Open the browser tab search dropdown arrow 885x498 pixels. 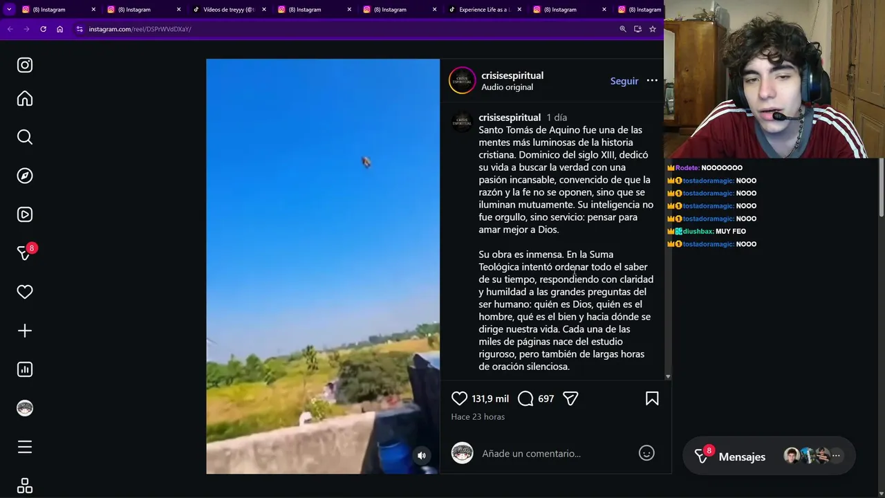click(x=9, y=10)
